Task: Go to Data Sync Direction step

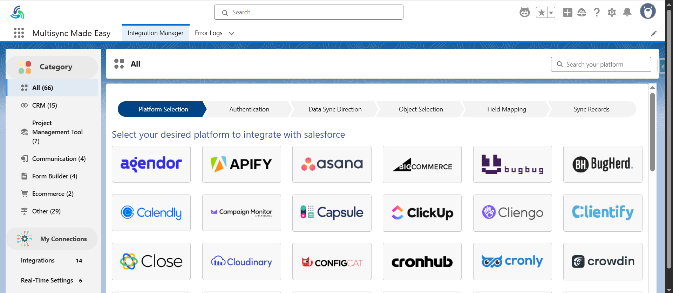Action: (x=335, y=109)
